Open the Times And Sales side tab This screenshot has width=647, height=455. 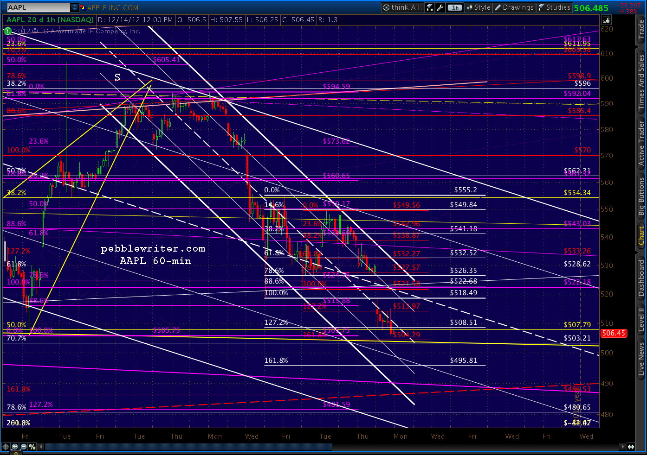[x=641, y=82]
